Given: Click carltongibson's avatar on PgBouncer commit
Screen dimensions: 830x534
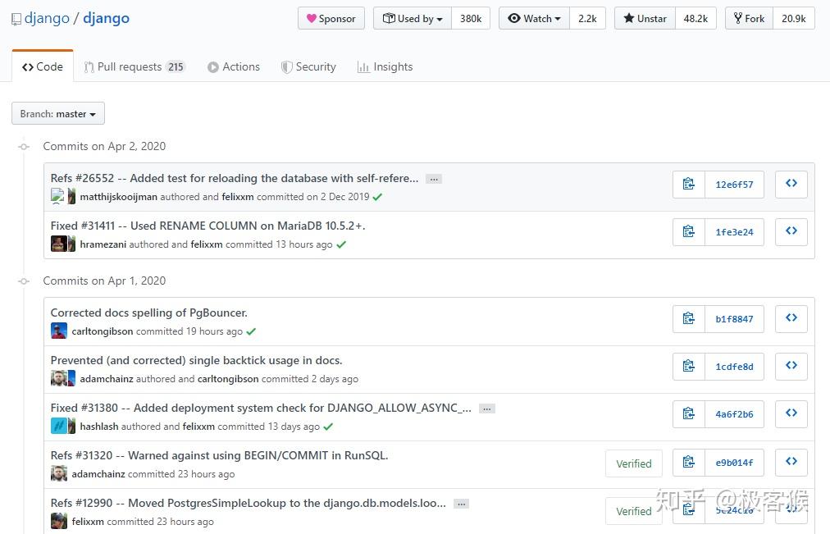Looking at the screenshot, I should 59,331.
